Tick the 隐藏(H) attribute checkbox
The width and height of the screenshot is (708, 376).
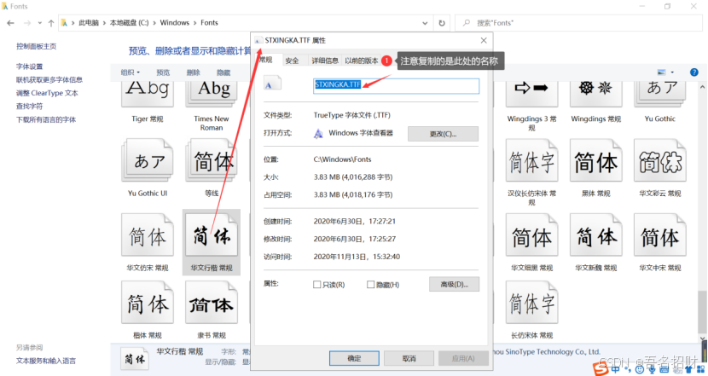(x=370, y=285)
